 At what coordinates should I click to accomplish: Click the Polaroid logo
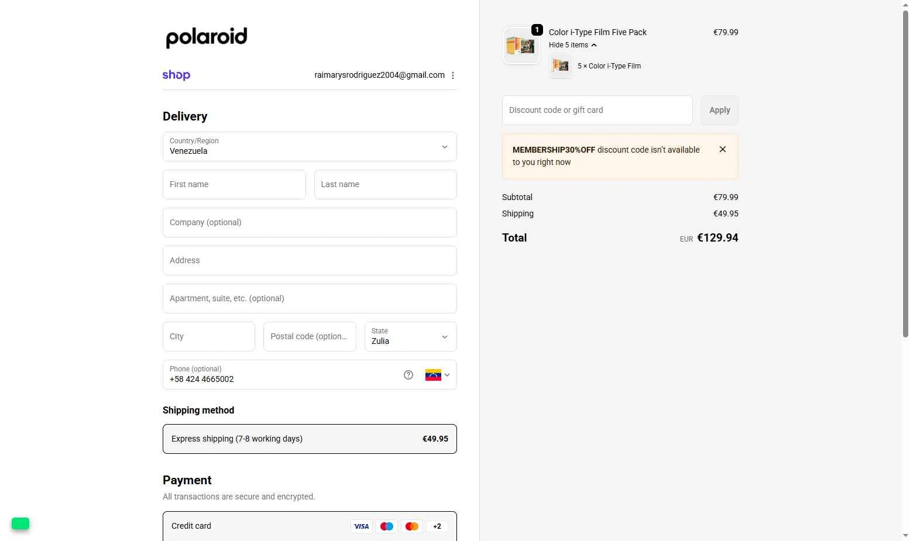point(207,37)
